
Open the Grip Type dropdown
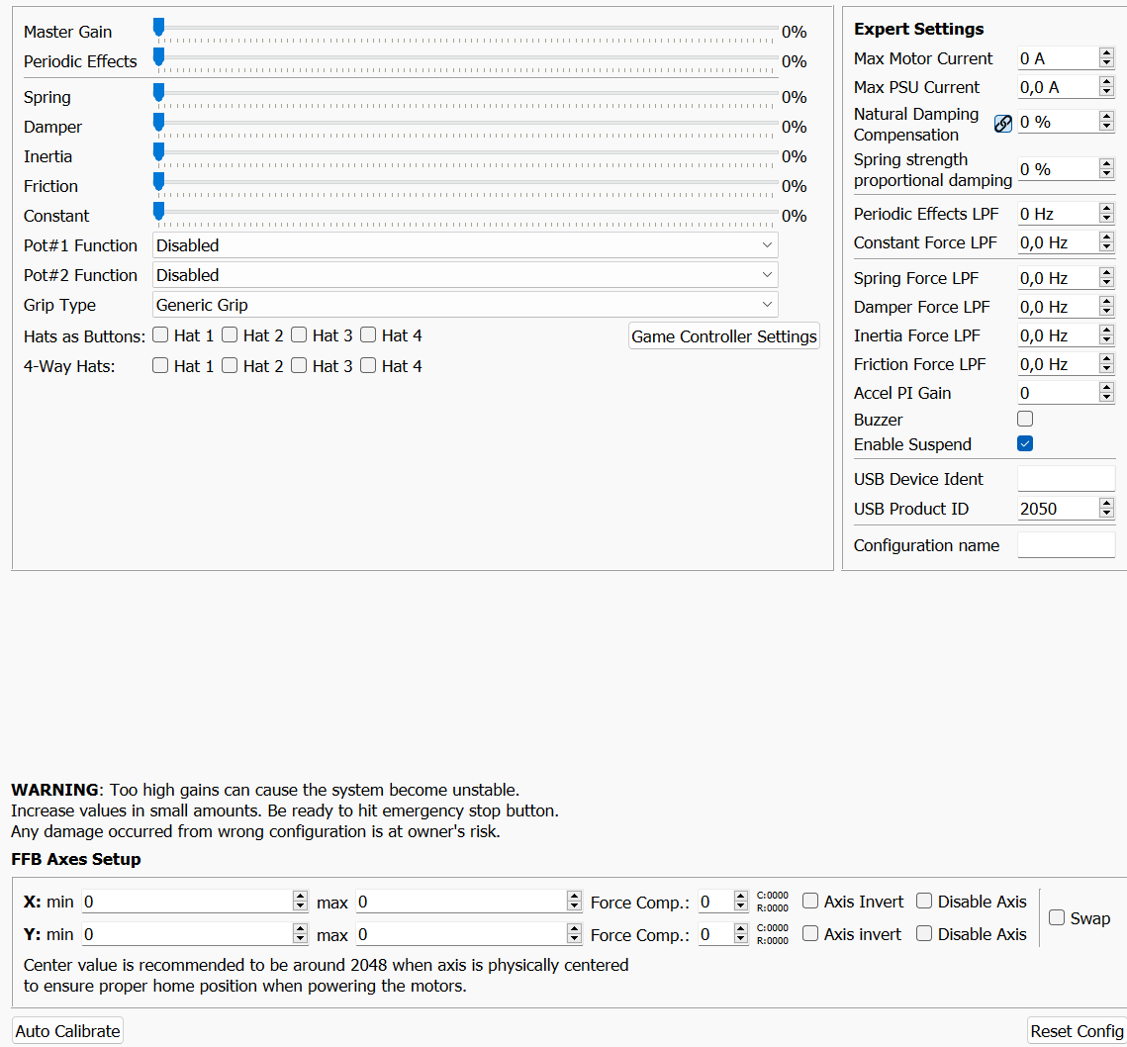[x=465, y=304]
